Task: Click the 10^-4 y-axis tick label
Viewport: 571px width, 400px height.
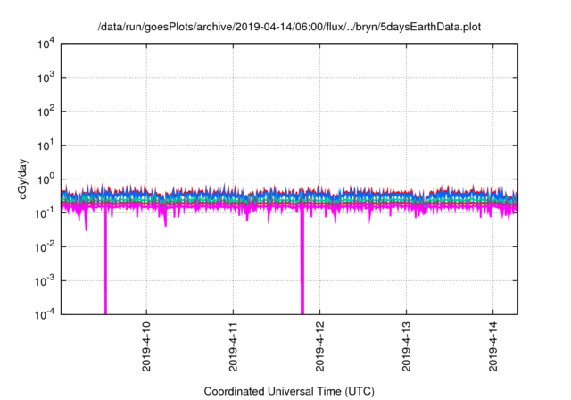Action: tap(45, 315)
